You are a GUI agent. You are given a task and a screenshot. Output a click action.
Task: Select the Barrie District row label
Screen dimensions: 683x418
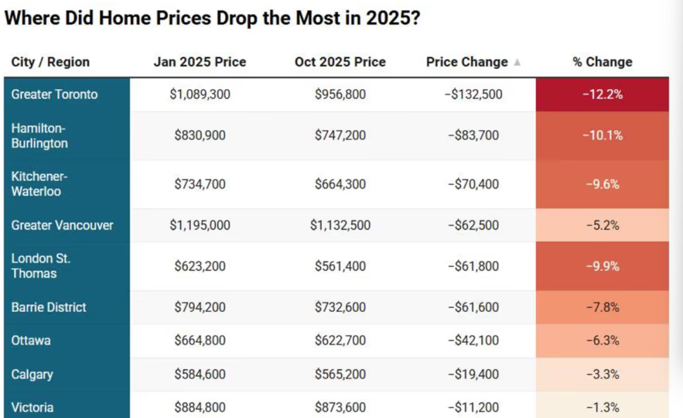pos(49,307)
